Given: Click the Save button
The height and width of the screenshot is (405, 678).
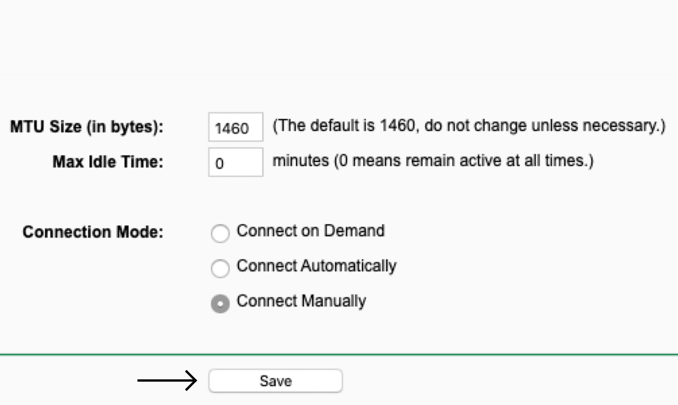Looking at the screenshot, I should coord(276,381).
